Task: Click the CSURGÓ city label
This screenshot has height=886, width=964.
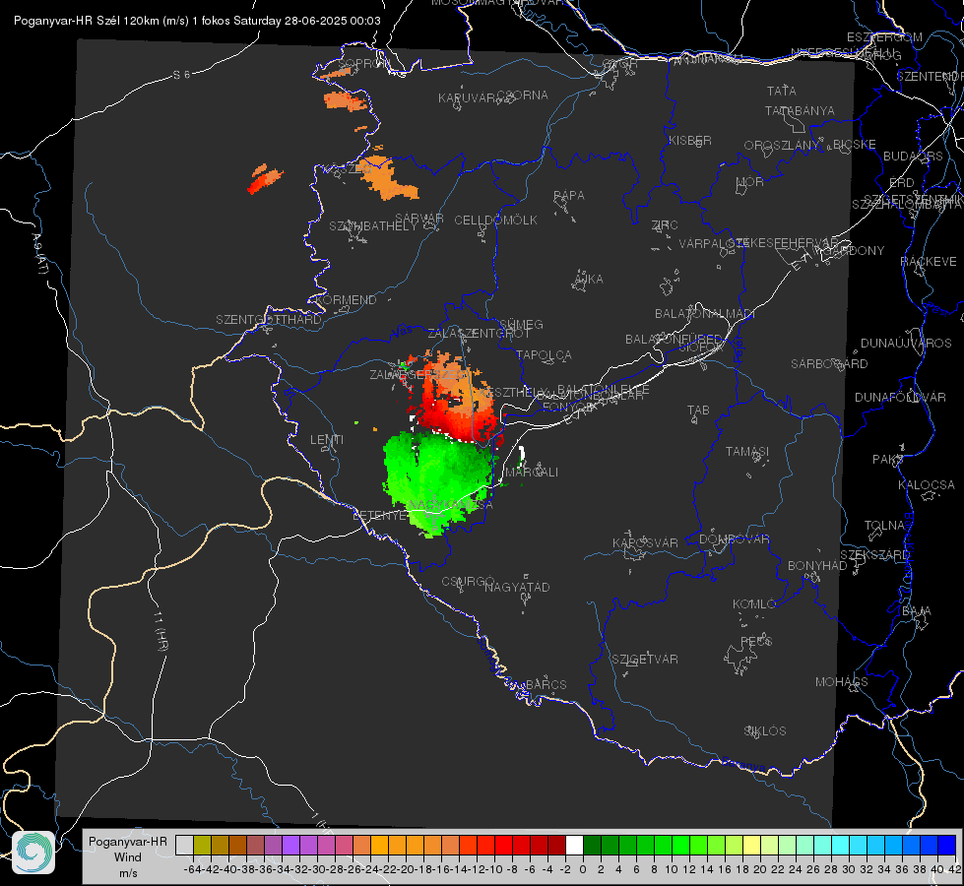Action: click(468, 581)
